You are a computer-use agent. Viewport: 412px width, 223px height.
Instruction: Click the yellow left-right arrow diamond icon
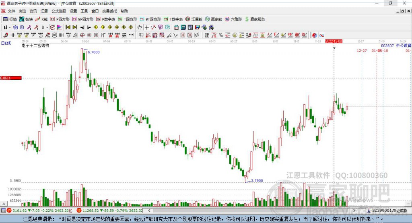click(x=110, y=27)
